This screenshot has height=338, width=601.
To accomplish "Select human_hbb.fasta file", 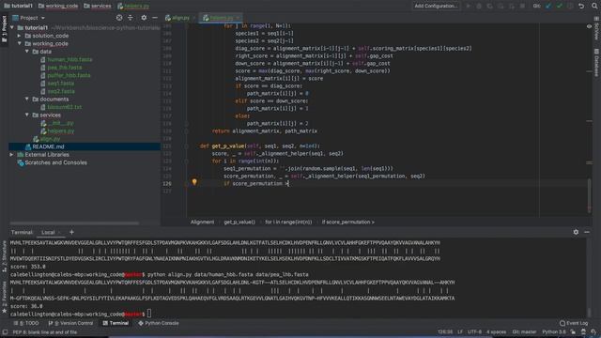I will point(69,59).
